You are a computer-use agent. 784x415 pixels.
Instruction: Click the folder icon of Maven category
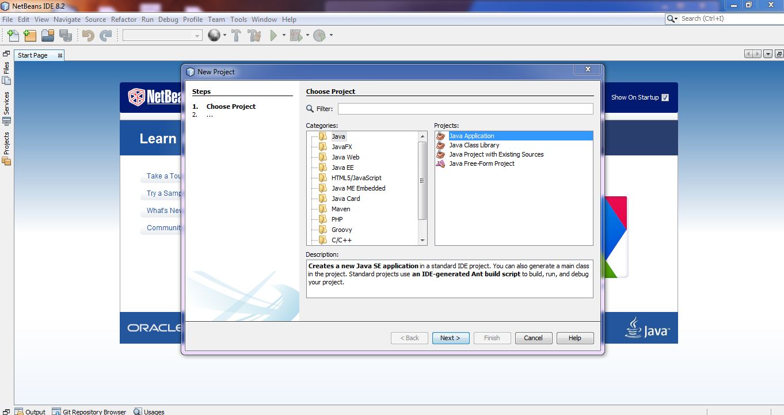323,209
